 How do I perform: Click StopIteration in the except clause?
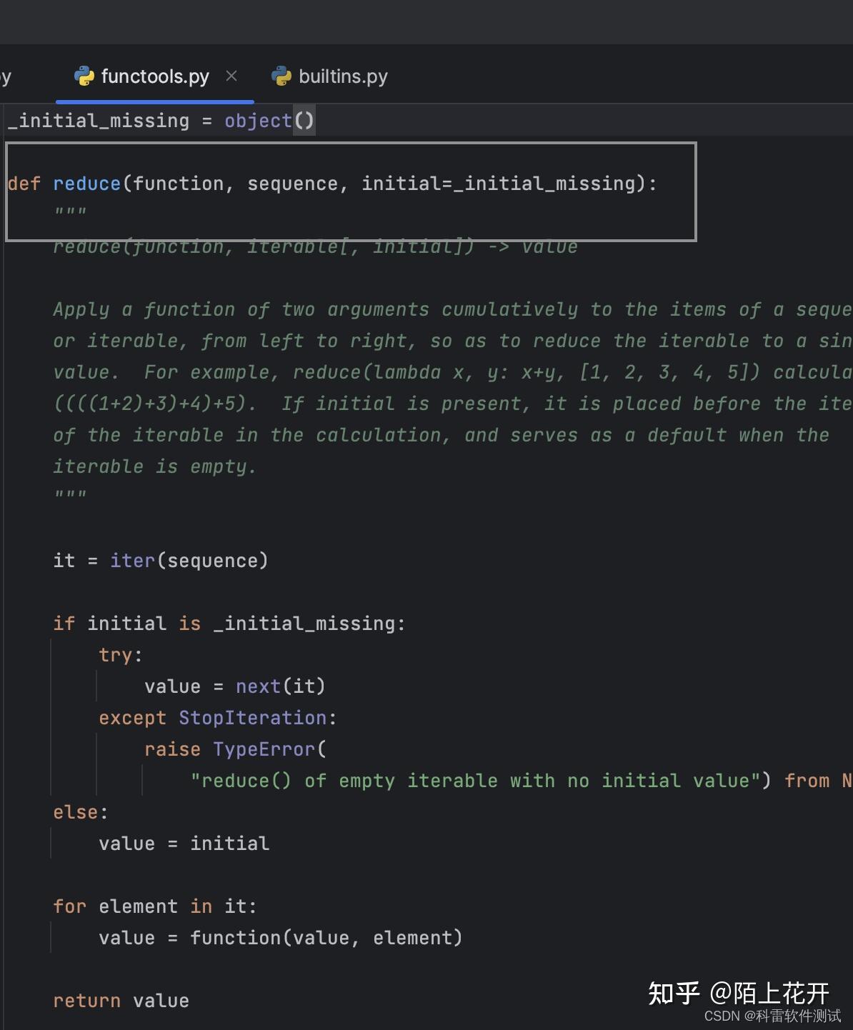[252, 718]
